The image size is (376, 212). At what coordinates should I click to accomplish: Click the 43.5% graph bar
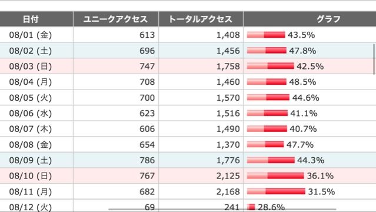pyautogui.click(x=266, y=35)
